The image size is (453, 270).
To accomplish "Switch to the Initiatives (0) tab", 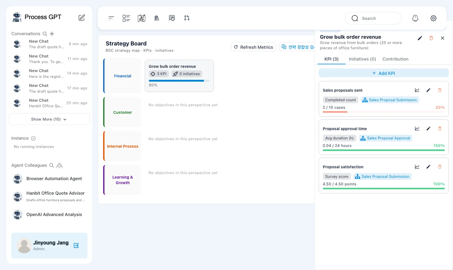I will (x=362, y=59).
